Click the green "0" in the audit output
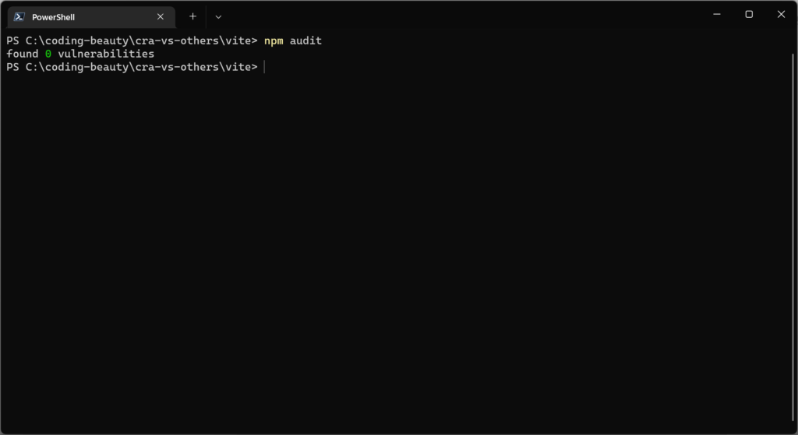 tap(48, 54)
